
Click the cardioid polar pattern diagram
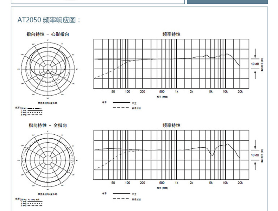click(48, 69)
